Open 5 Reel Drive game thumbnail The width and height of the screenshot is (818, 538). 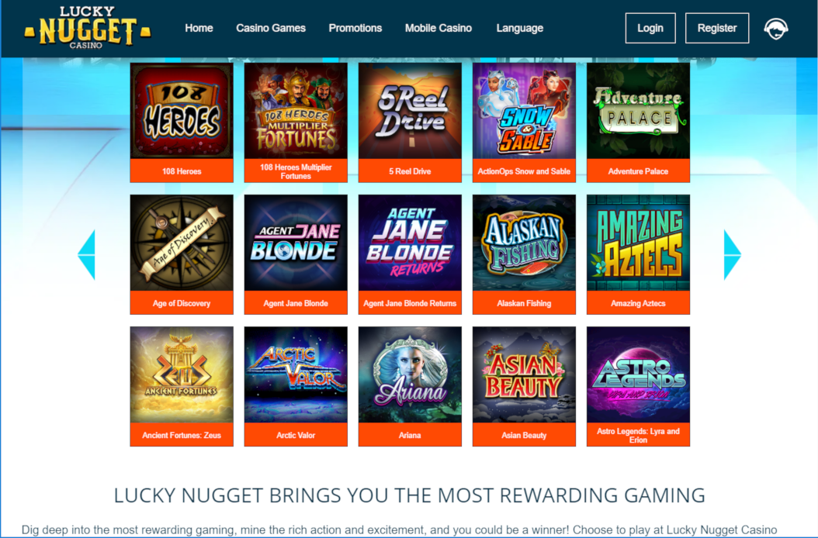410,111
